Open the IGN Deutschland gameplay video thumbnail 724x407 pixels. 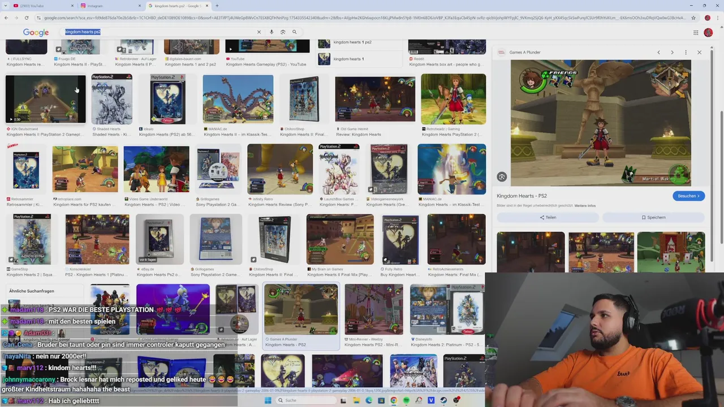coord(45,99)
